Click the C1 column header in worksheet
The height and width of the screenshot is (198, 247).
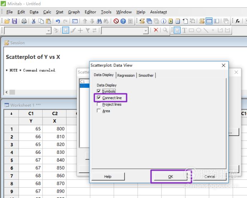click(31, 113)
